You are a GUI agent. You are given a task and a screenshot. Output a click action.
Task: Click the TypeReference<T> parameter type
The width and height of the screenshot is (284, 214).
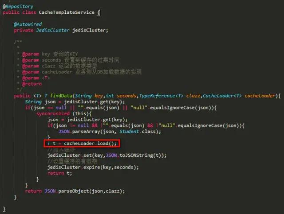point(161,96)
